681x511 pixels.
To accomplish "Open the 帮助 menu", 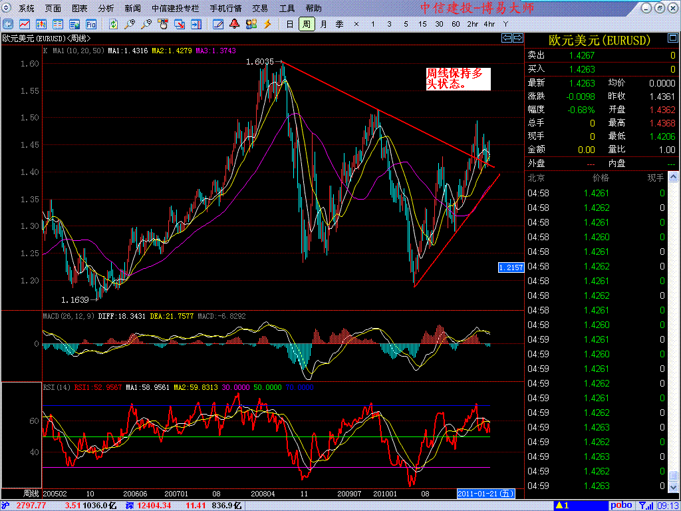I will (314, 8).
